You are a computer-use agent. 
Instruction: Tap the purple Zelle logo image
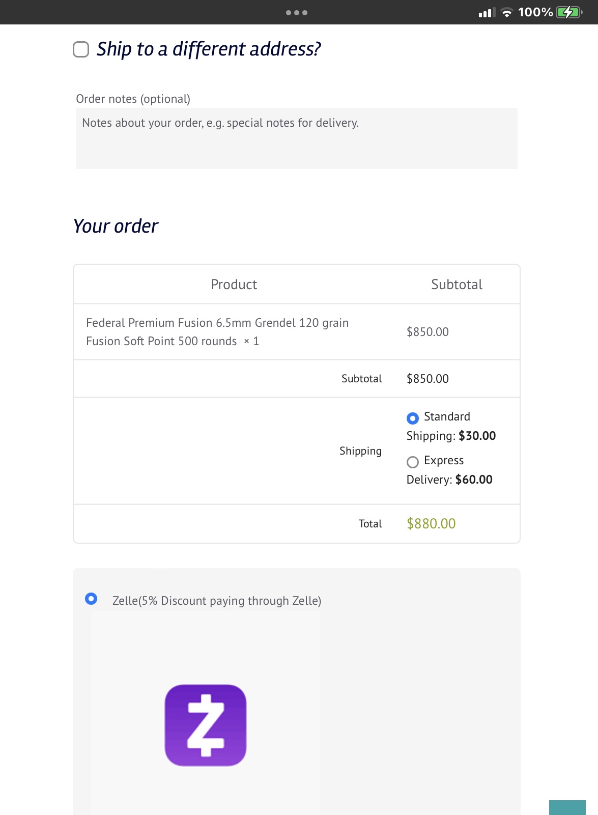click(x=206, y=725)
